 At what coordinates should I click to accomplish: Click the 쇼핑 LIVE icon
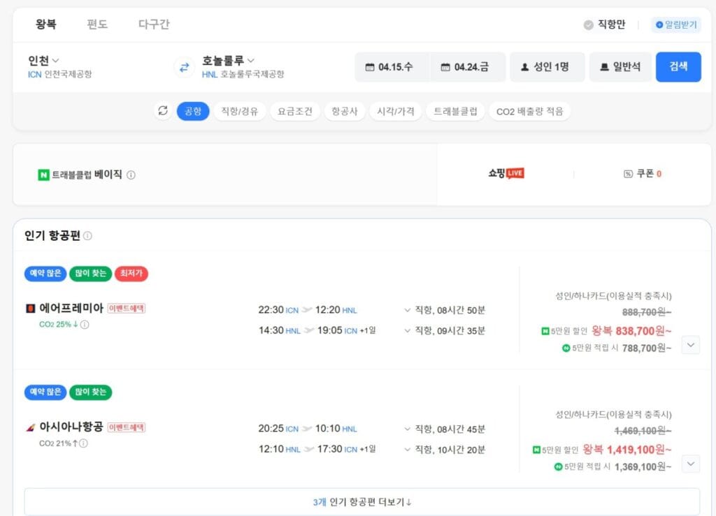point(513,174)
